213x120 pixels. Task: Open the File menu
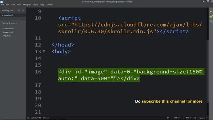[2, 5]
